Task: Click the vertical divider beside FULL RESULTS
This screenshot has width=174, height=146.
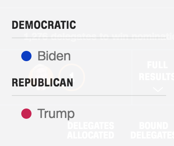Action: click(x=131, y=77)
